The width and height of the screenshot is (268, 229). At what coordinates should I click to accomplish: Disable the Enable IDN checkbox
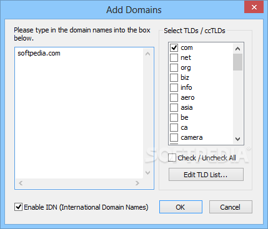(18, 207)
